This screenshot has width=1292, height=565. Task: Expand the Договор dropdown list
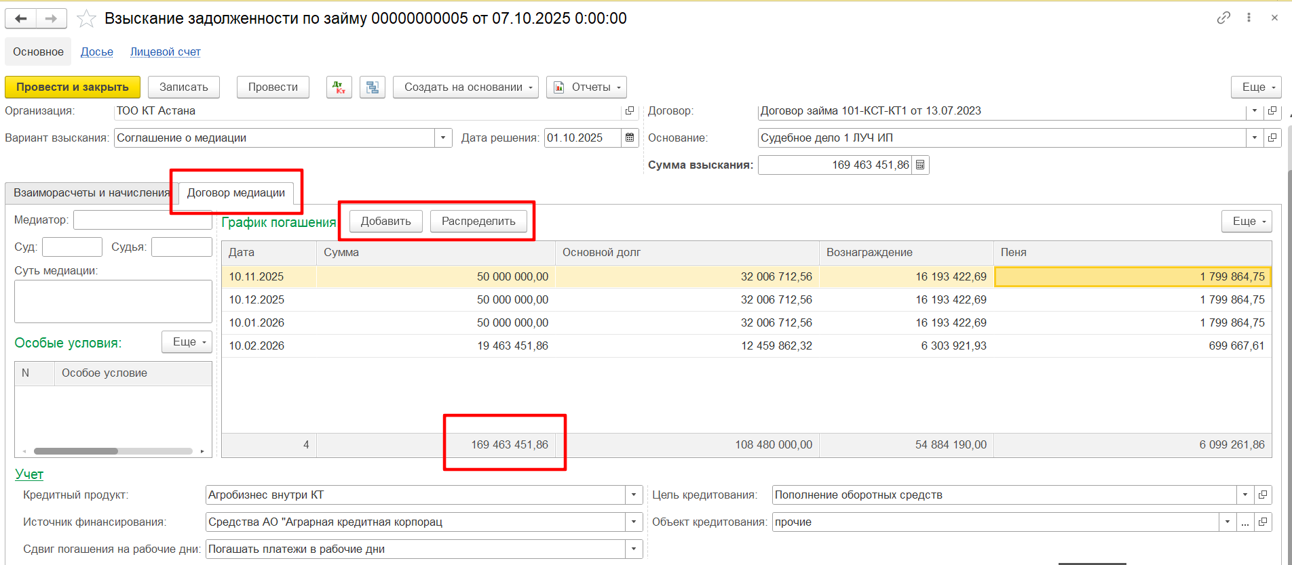1255,110
